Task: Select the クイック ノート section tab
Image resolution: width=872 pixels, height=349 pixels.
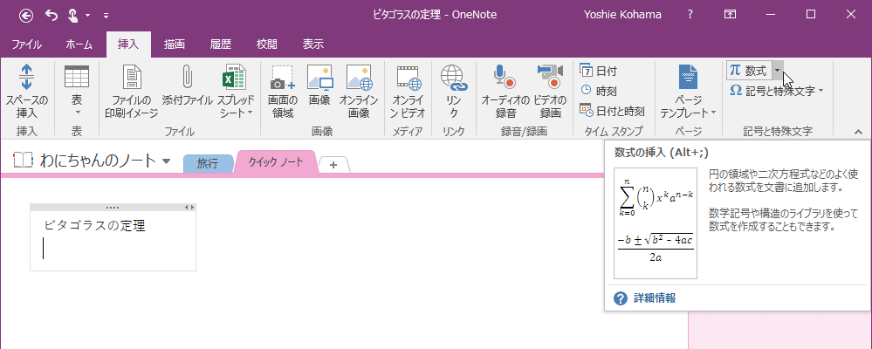Action: [x=277, y=162]
